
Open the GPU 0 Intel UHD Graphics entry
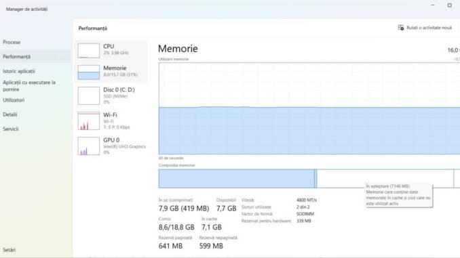(112, 146)
